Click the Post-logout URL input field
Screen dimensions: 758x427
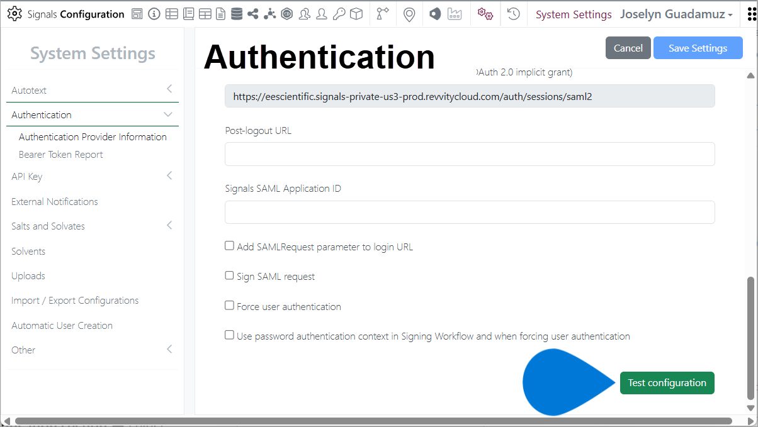click(x=470, y=154)
